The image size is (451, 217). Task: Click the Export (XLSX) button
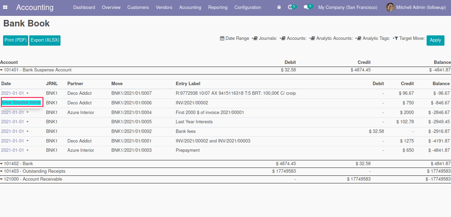[45, 40]
